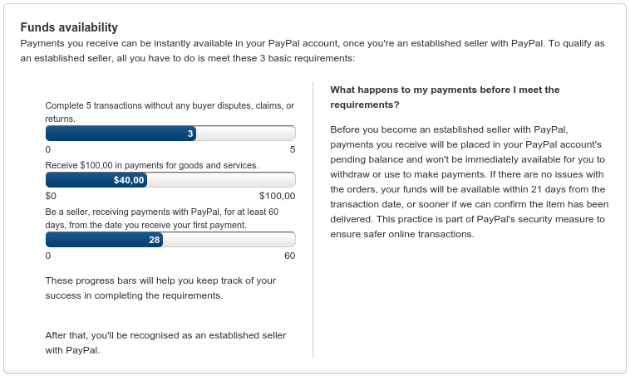Screen dimensions: 630x380
Task: Click the "$0" minimum label
Action: (51, 196)
